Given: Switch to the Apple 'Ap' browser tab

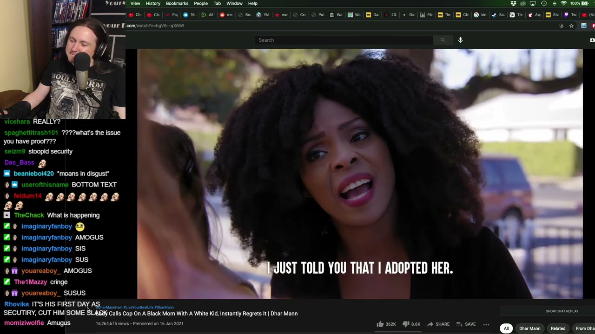Looking at the screenshot, I should pyautogui.click(x=535, y=15).
